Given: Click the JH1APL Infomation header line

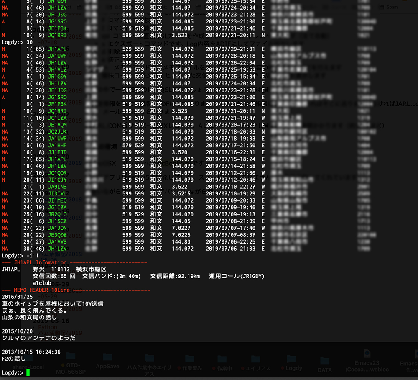Looking at the screenshot, I should click(x=40, y=262).
